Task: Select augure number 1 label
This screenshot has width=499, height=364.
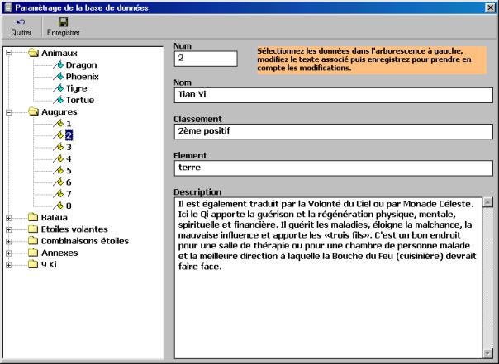Action: (69, 123)
